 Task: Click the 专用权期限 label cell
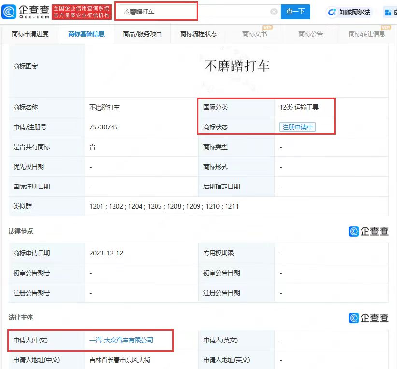coord(237,253)
